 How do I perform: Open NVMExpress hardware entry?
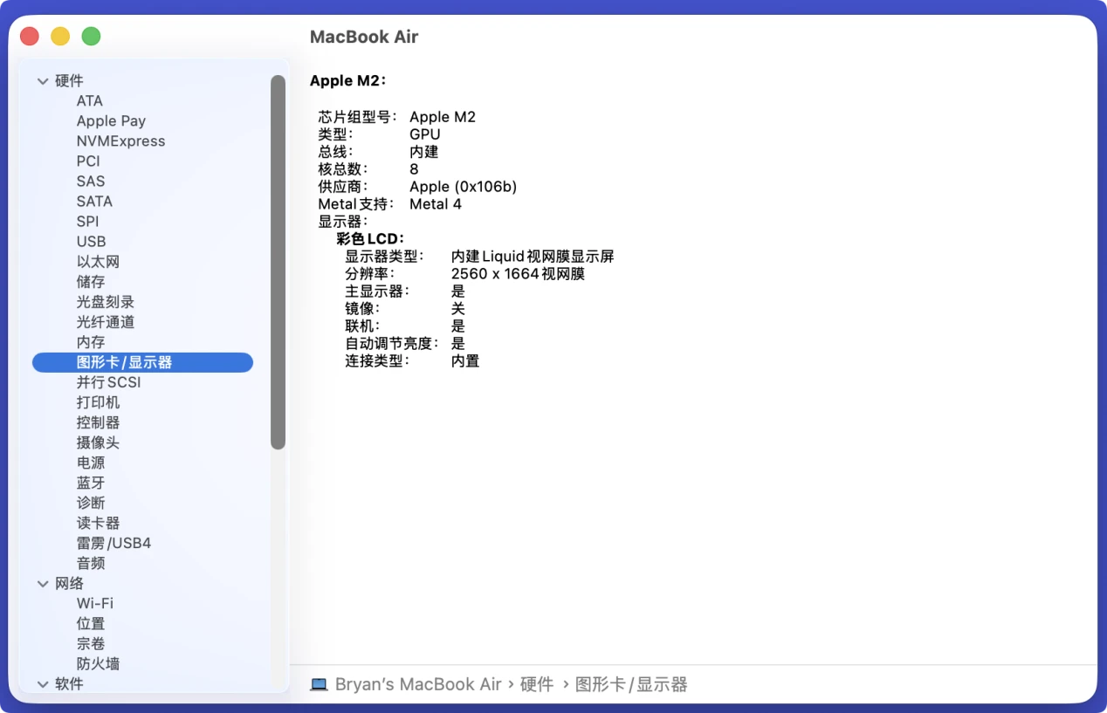pos(120,141)
